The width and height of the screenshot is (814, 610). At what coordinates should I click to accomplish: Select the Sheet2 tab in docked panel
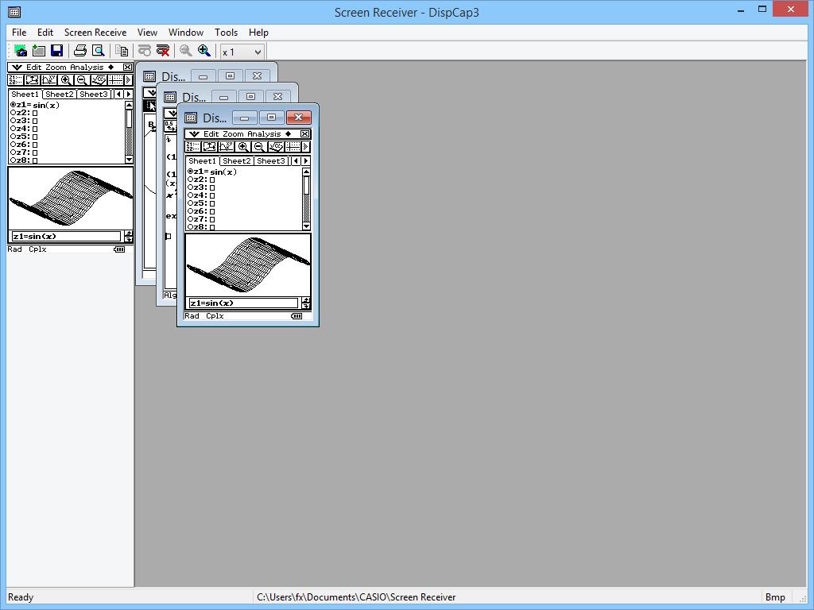(60, 94)
